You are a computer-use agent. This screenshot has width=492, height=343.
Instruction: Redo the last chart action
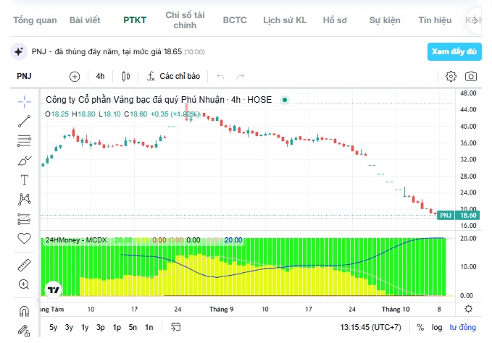point(241,76)
